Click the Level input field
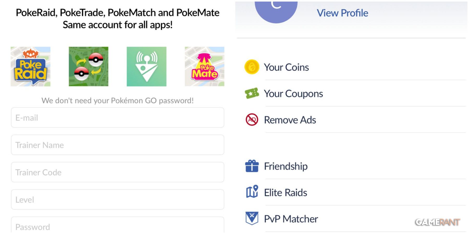The height and width of the screenshot is (234, 469). click(x=117, y=199)
